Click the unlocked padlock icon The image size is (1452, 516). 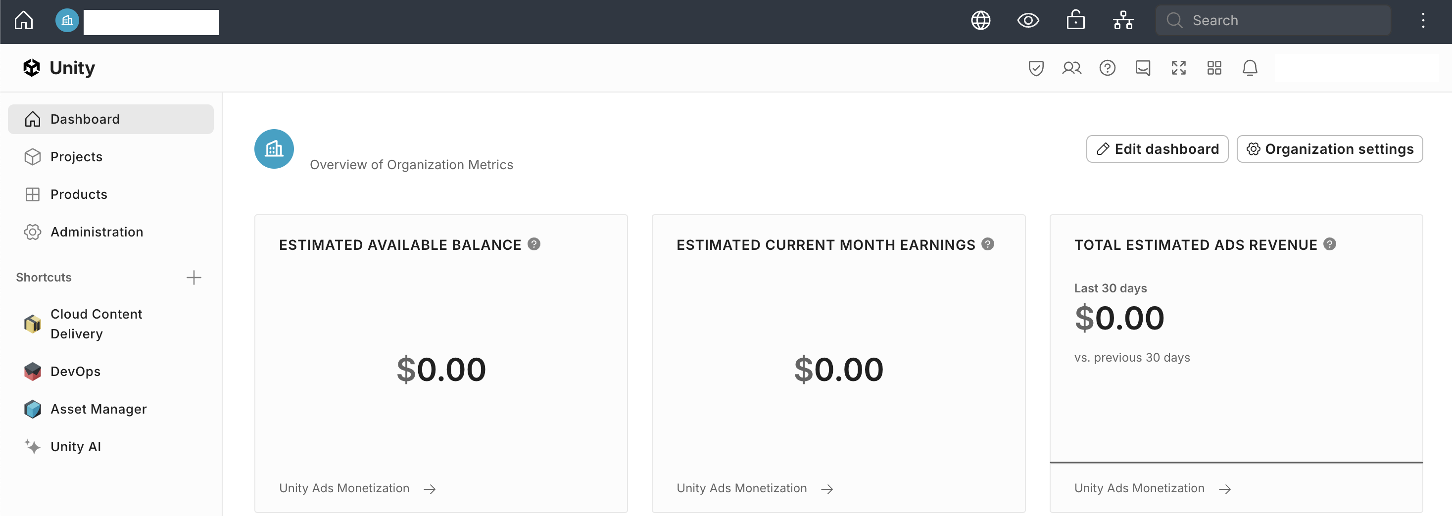(1075, 20)
